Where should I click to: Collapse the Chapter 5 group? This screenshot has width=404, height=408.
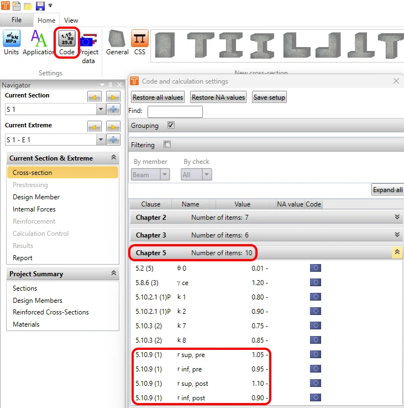coord(397,252)
